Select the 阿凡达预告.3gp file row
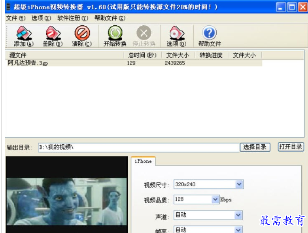308x233 pixels. coord(134,63)
